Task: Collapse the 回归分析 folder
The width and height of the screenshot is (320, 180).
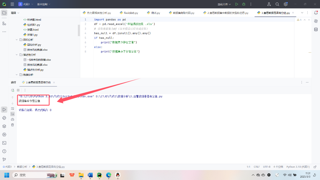Action: (x=17, y=40)
